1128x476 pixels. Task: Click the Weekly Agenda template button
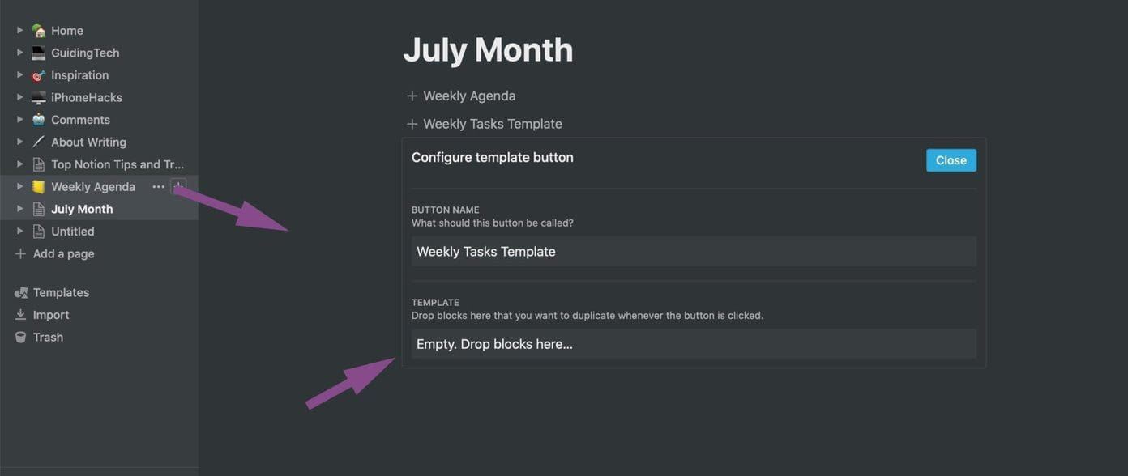point(460,96)
